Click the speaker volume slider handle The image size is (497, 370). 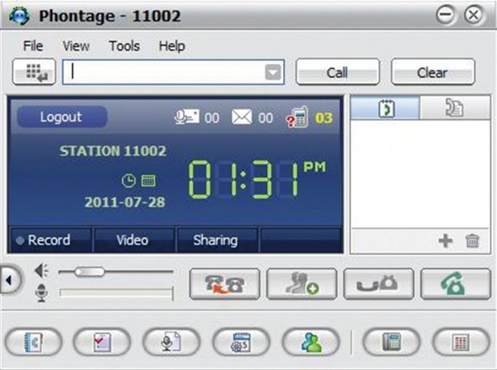[x=89, y=272]
